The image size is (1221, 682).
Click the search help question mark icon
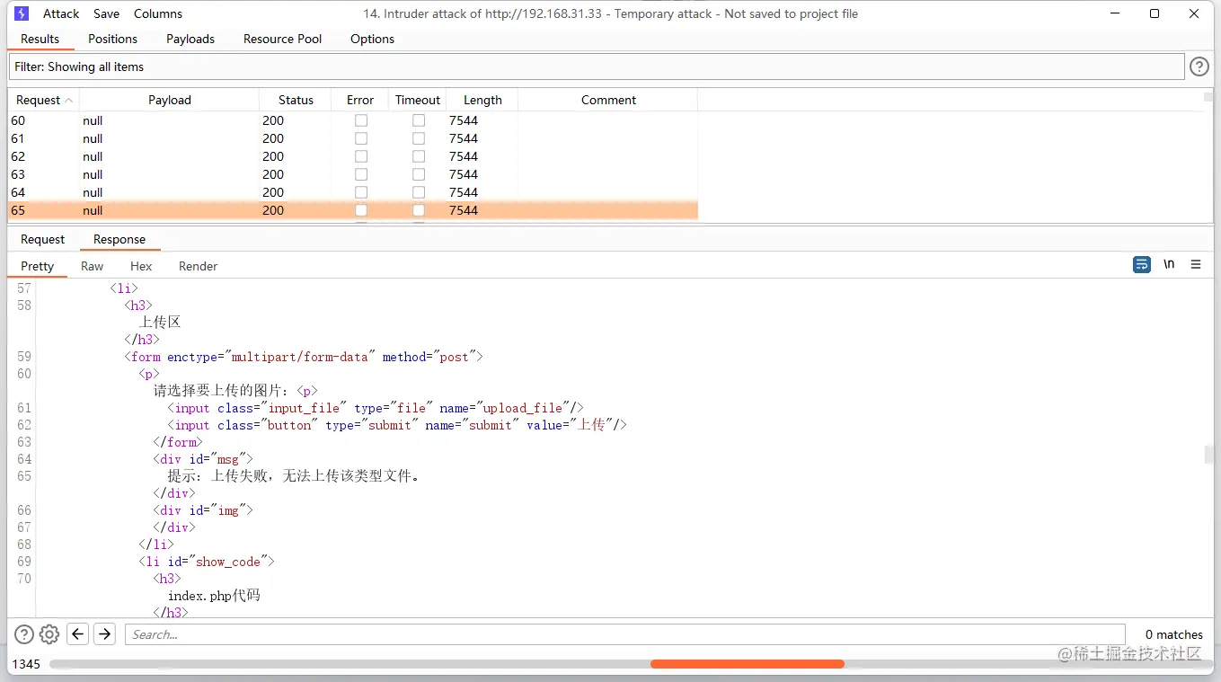click(24, 634)
